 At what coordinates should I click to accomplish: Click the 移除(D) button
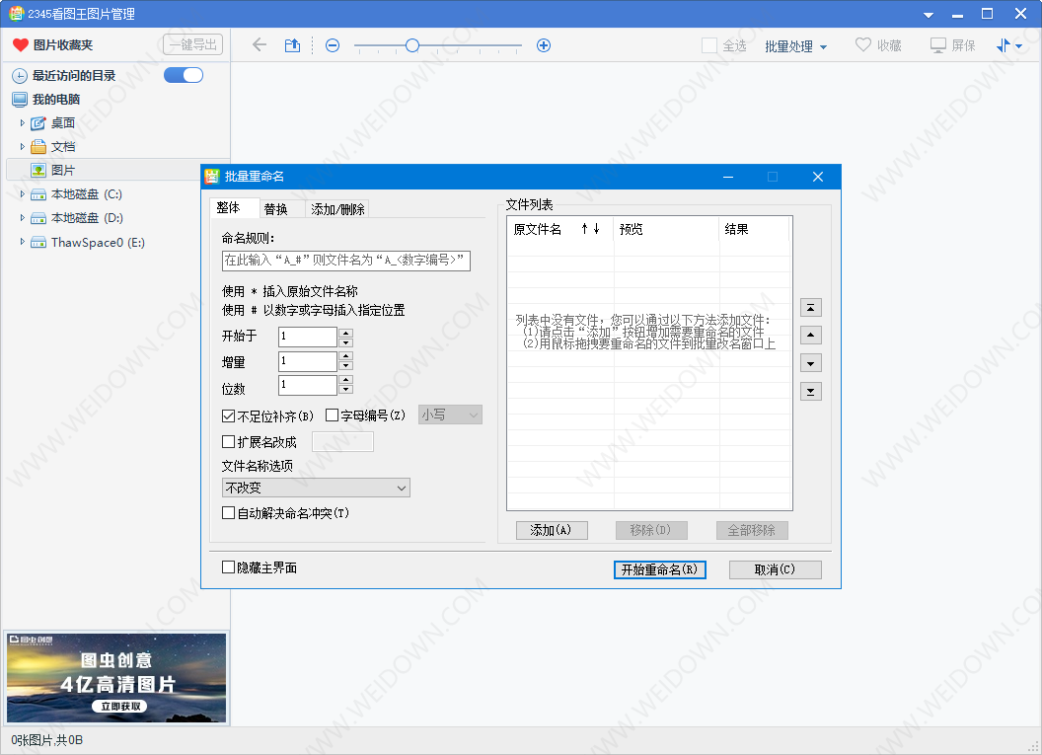click(x=651, y=530)
